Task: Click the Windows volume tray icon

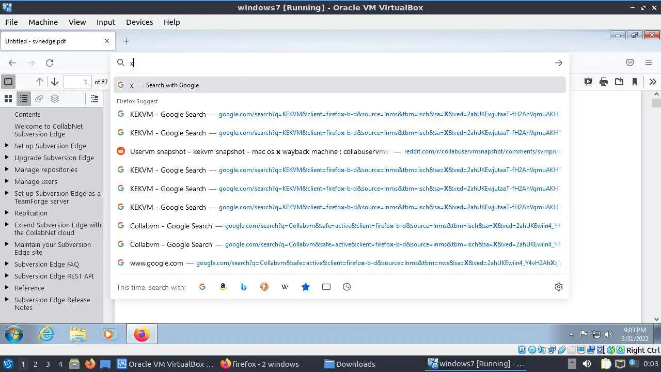Action: tap(608, 334)
